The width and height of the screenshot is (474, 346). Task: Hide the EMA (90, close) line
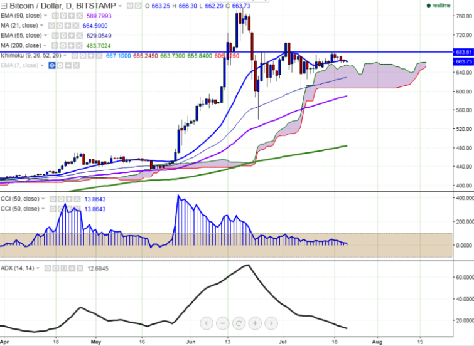coord(55,16)
